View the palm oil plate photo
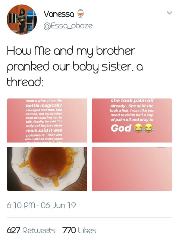Viewport: 179px width, 241px height. (x=47, y=169)
